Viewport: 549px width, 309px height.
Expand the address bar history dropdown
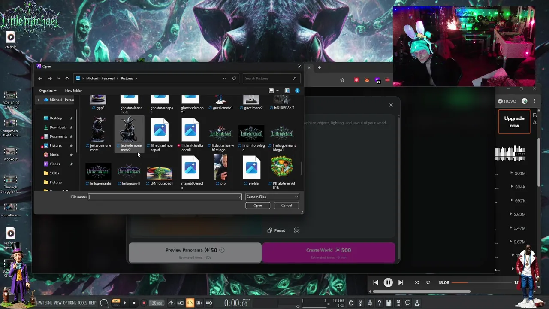[224, 78]
